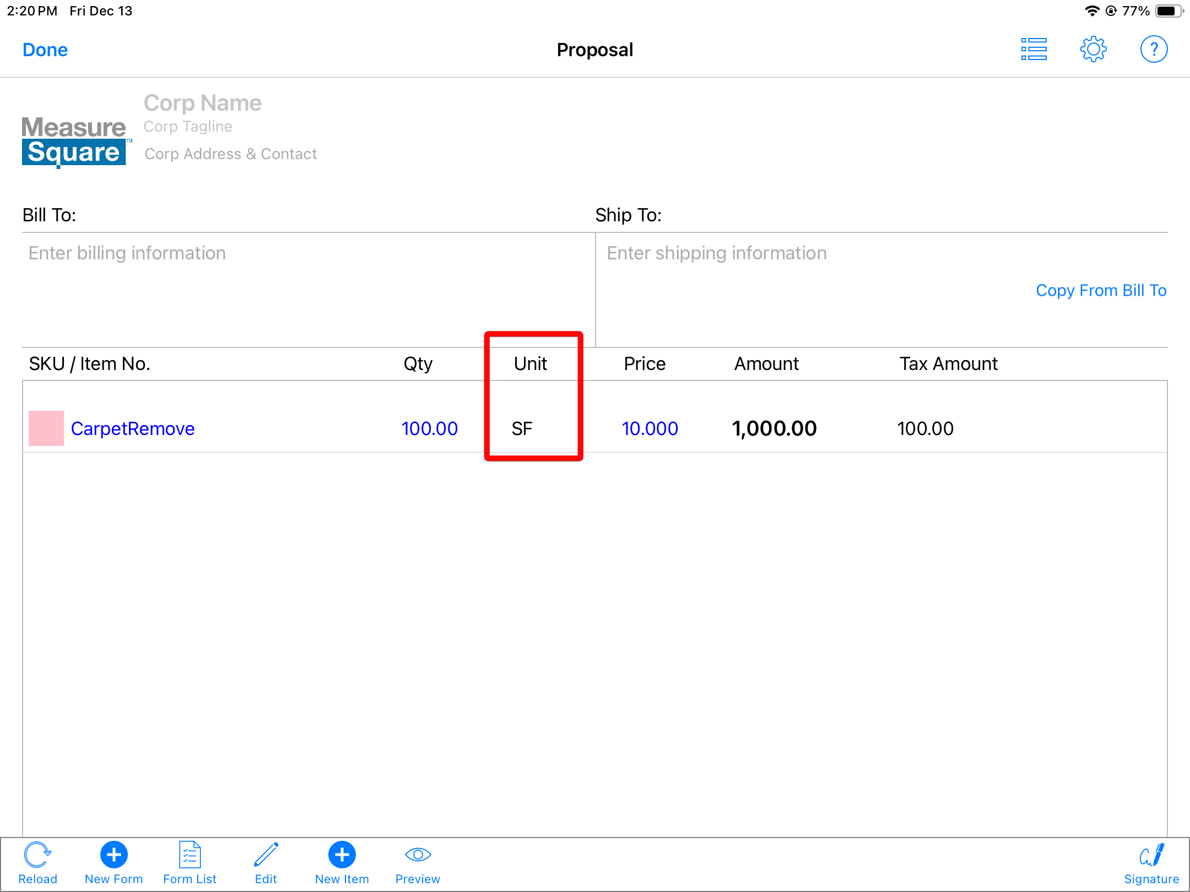Open the help question mark
Image resolution: width=1190 pixels, height=892 pixels.
1154,50
